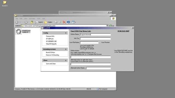Screen dimensions: 175x98
Task: Open the File menu in Explorer
Action: coord(17,19)
